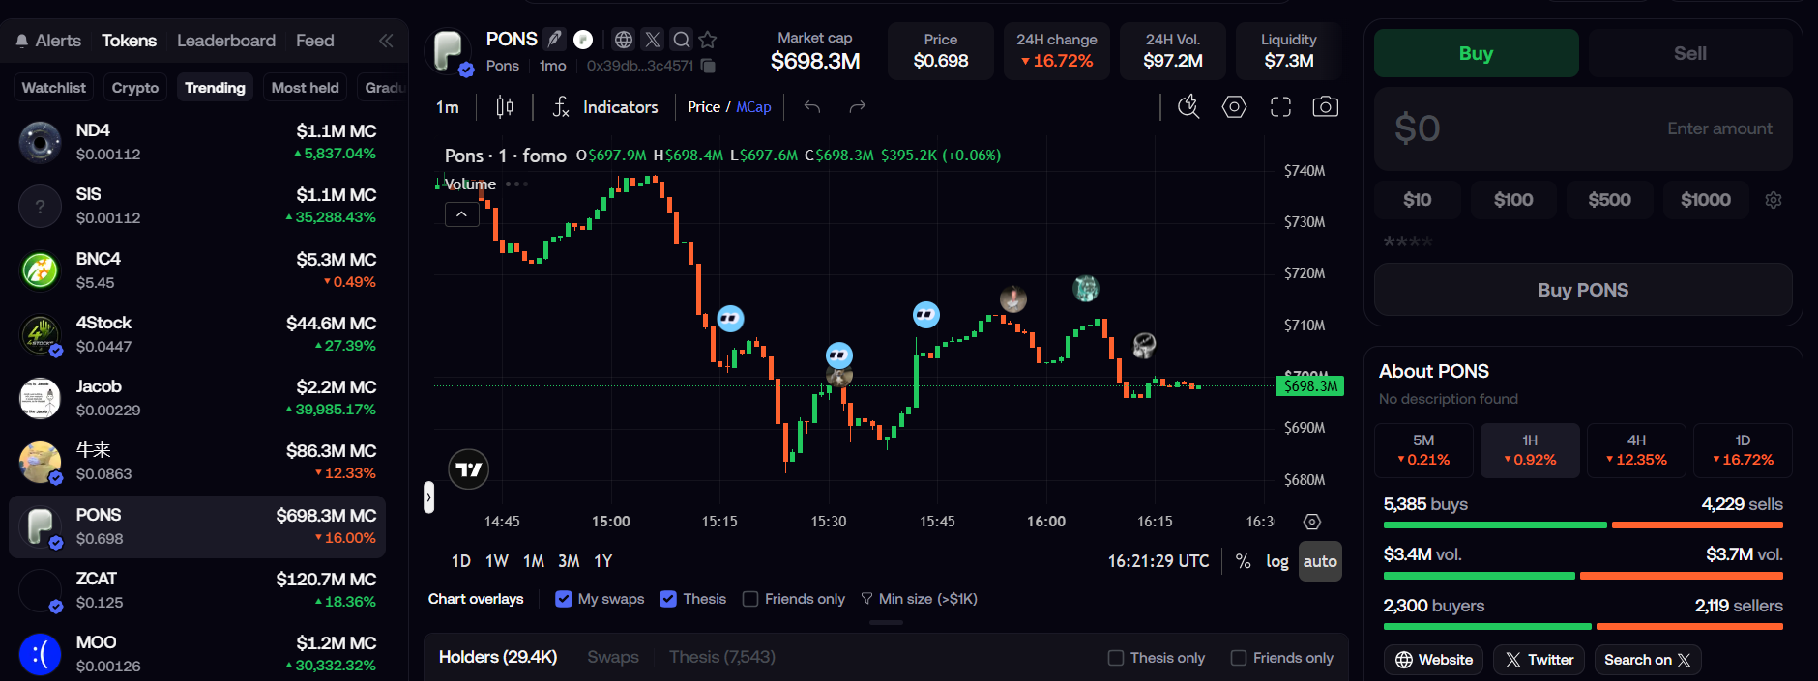The width and height of the screenshot is (1818, 681).
Task: Click the Buy PONS button
Action: pos(1583,290)
